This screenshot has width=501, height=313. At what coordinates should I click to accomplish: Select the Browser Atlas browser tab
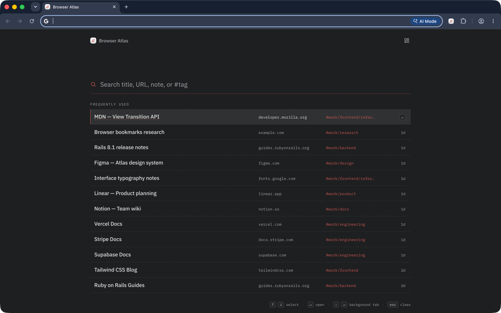tap(80, 7)
